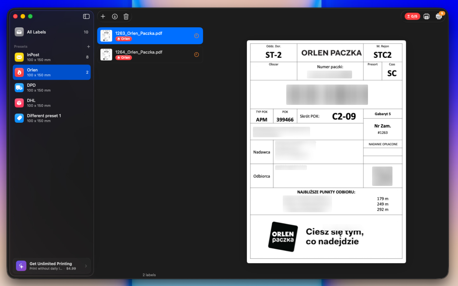
Task: Open the 0/5 print limit badge
Action: point(412,16)
